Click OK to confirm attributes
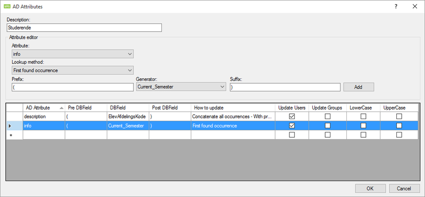The height and width of the screenshot is (197, 425). pyautogui.click(x=370, y=189)
